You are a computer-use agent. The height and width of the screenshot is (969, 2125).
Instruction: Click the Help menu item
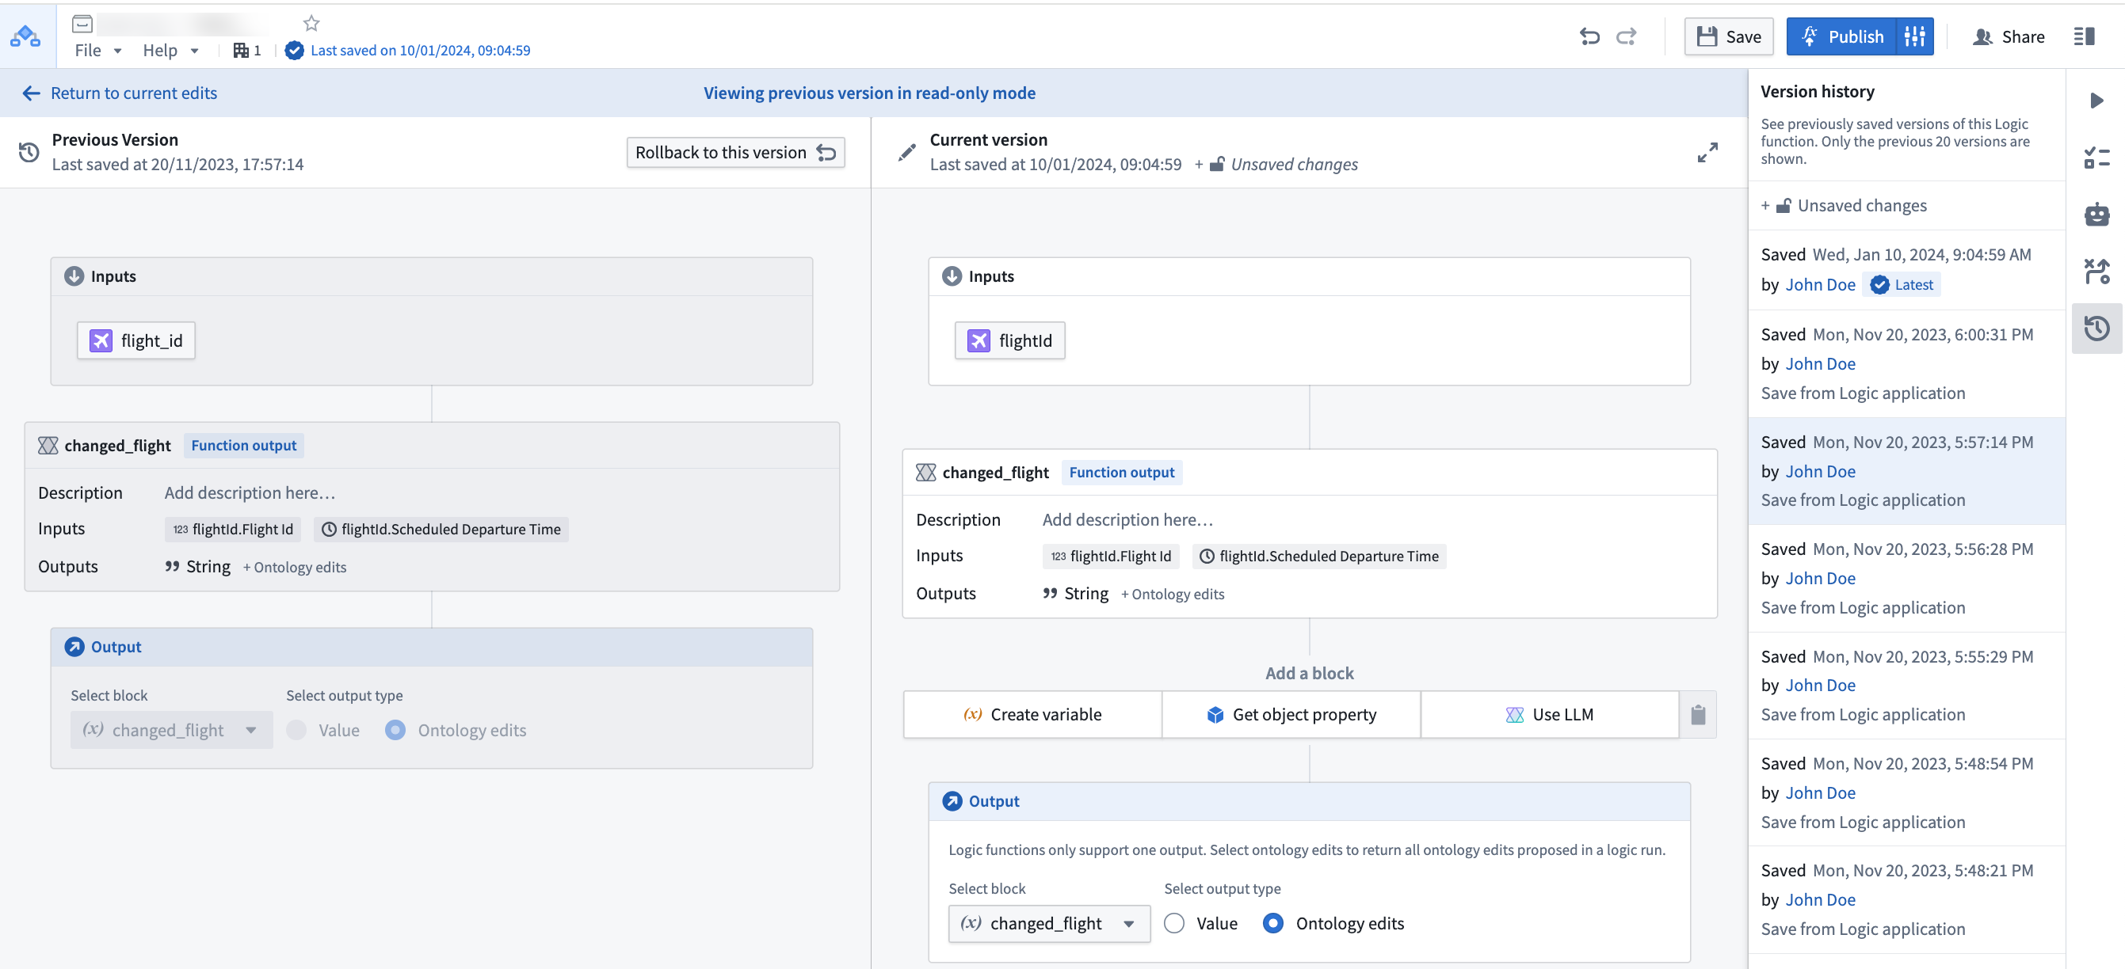pyautogui.click(x=160, y=49)
